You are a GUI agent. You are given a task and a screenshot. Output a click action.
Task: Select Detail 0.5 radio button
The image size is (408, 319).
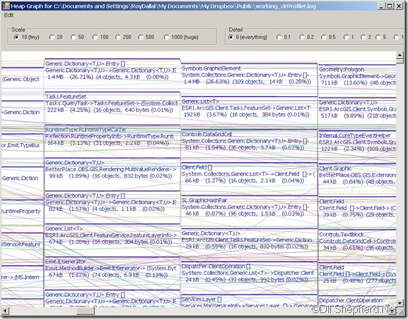328,37
